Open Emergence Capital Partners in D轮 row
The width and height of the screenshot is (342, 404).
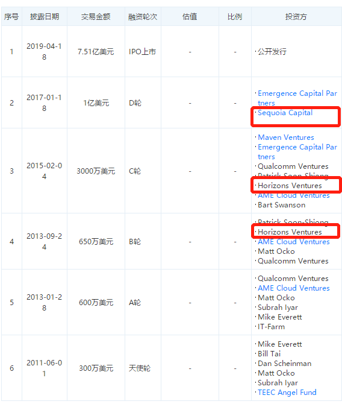297,98
